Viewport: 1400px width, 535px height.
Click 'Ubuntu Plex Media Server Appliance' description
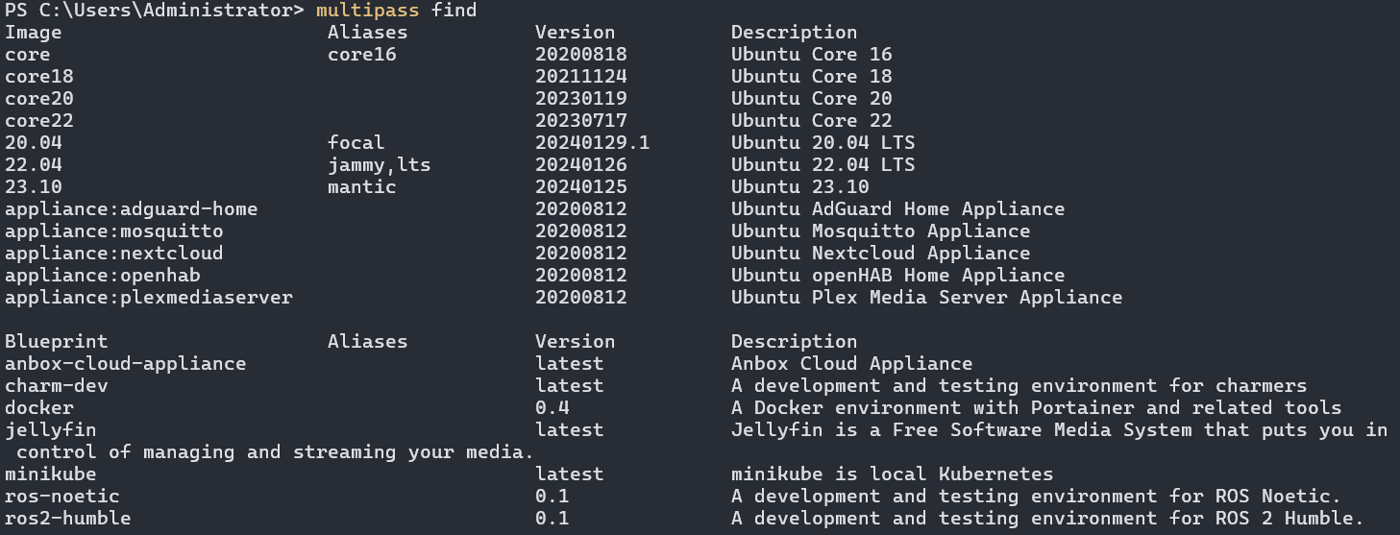927,297
